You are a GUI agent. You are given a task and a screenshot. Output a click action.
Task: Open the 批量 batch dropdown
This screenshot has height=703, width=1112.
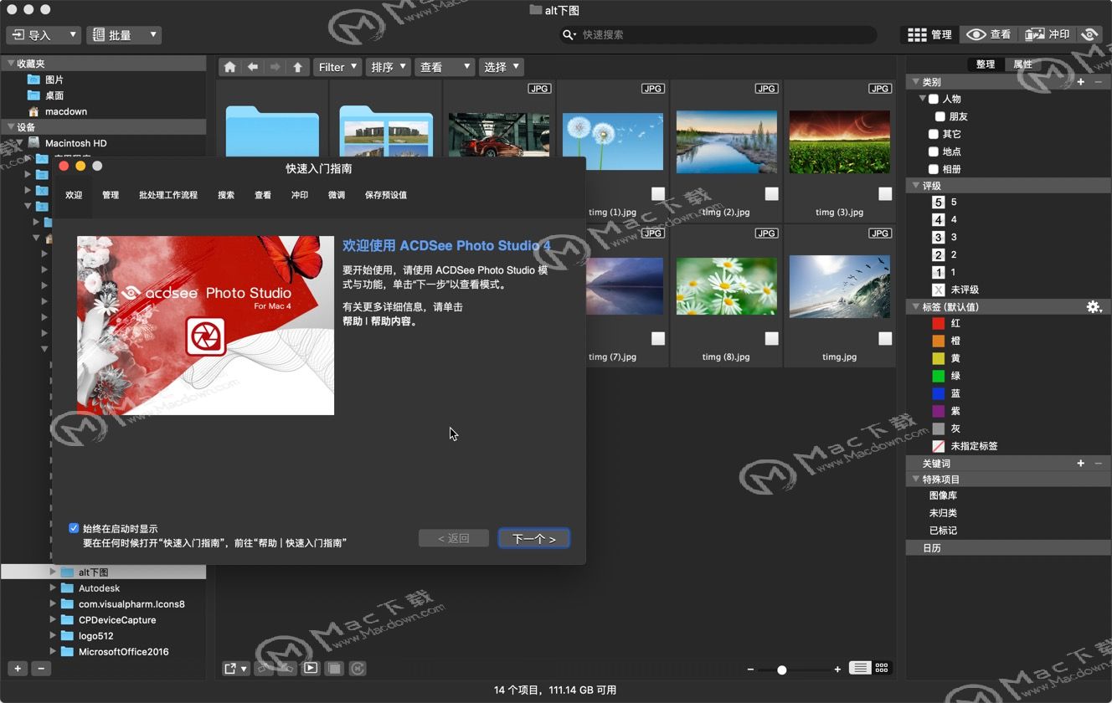click(124, 35)
